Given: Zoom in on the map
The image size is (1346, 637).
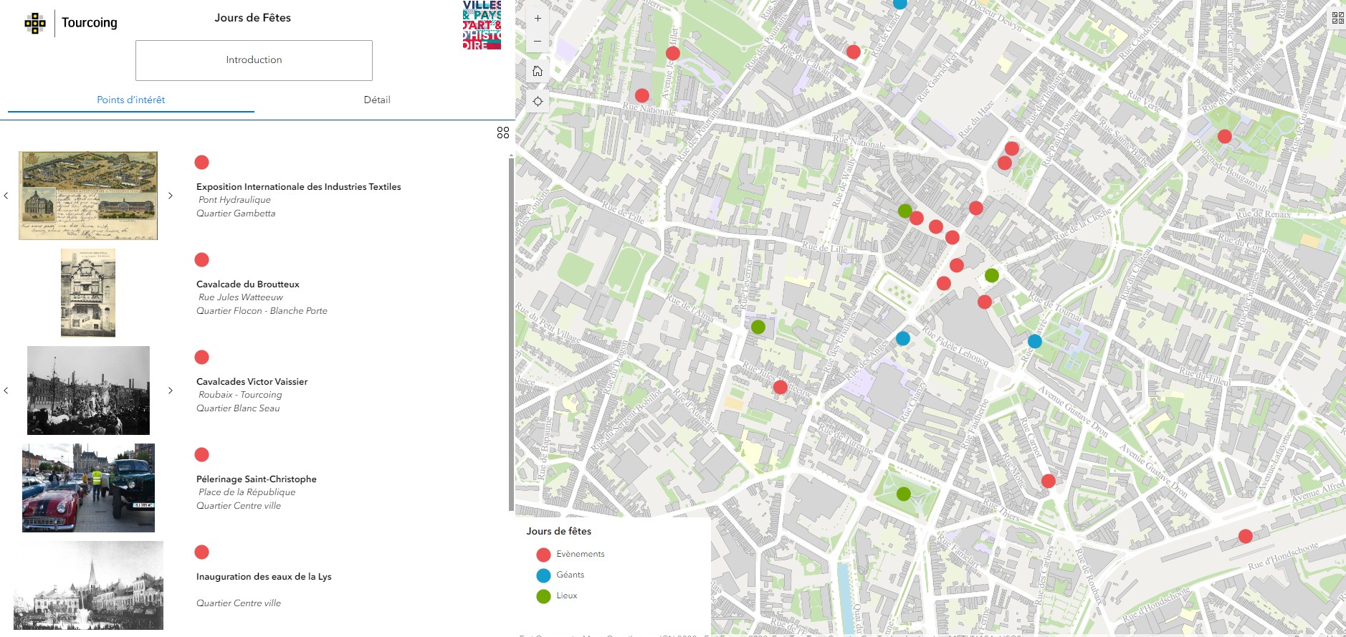Looking at the screenshot, I should (538, 19).
